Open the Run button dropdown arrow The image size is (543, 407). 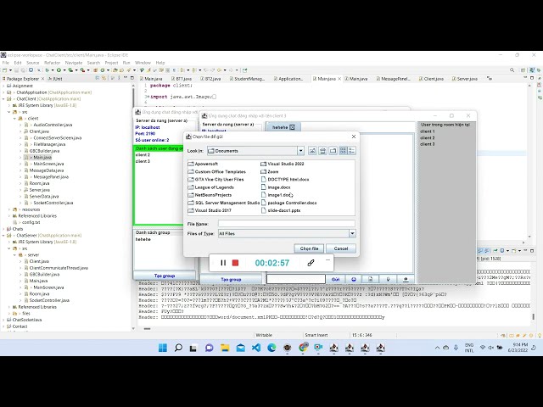(64, 70)
